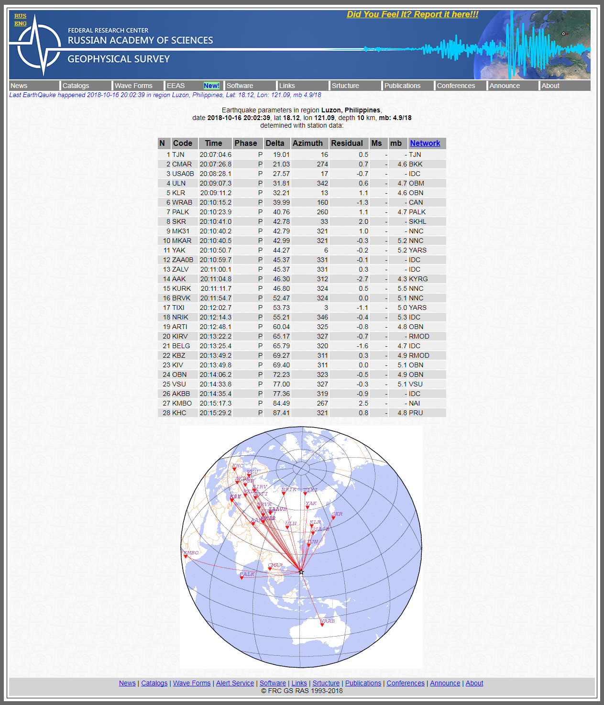The height and width of the screenshot is (705, 604).
Task: Click the time cell 20:07:04.6
Action: point(216,154)
